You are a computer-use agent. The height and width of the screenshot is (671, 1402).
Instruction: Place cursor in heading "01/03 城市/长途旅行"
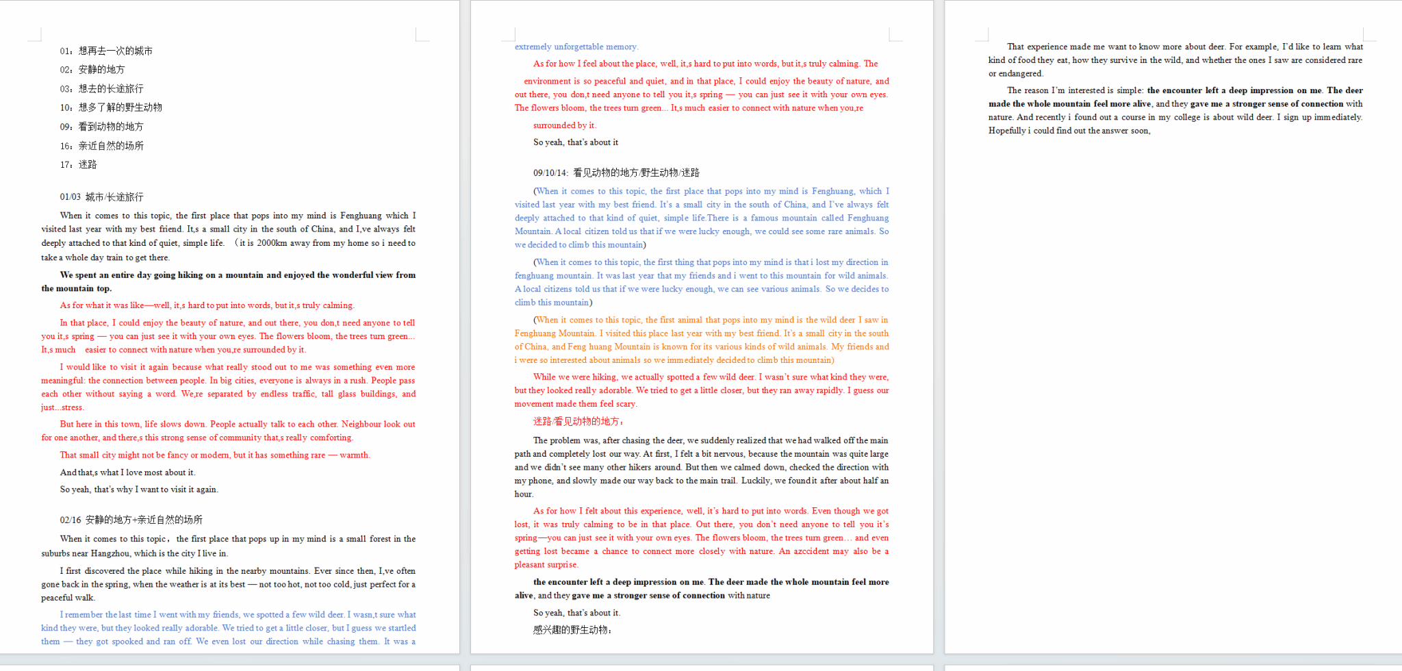click(102, 197)
